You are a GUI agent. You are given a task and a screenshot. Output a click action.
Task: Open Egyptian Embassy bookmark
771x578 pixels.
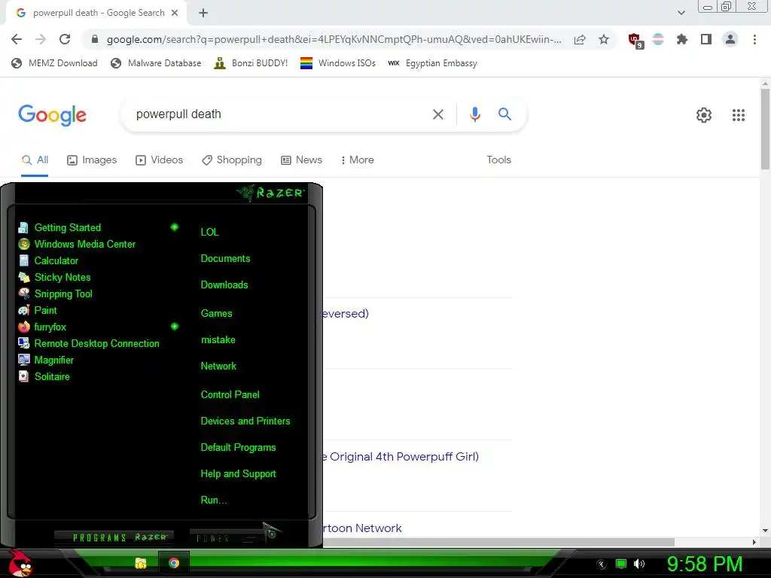pyautogui.click(x=432, y=63)
